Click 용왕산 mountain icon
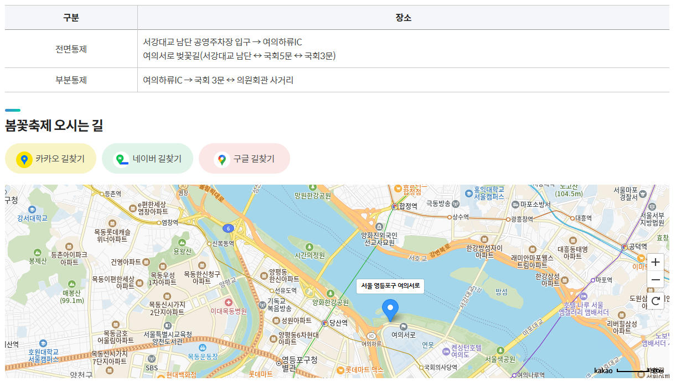676x387 pixels. tap(182, 242)
